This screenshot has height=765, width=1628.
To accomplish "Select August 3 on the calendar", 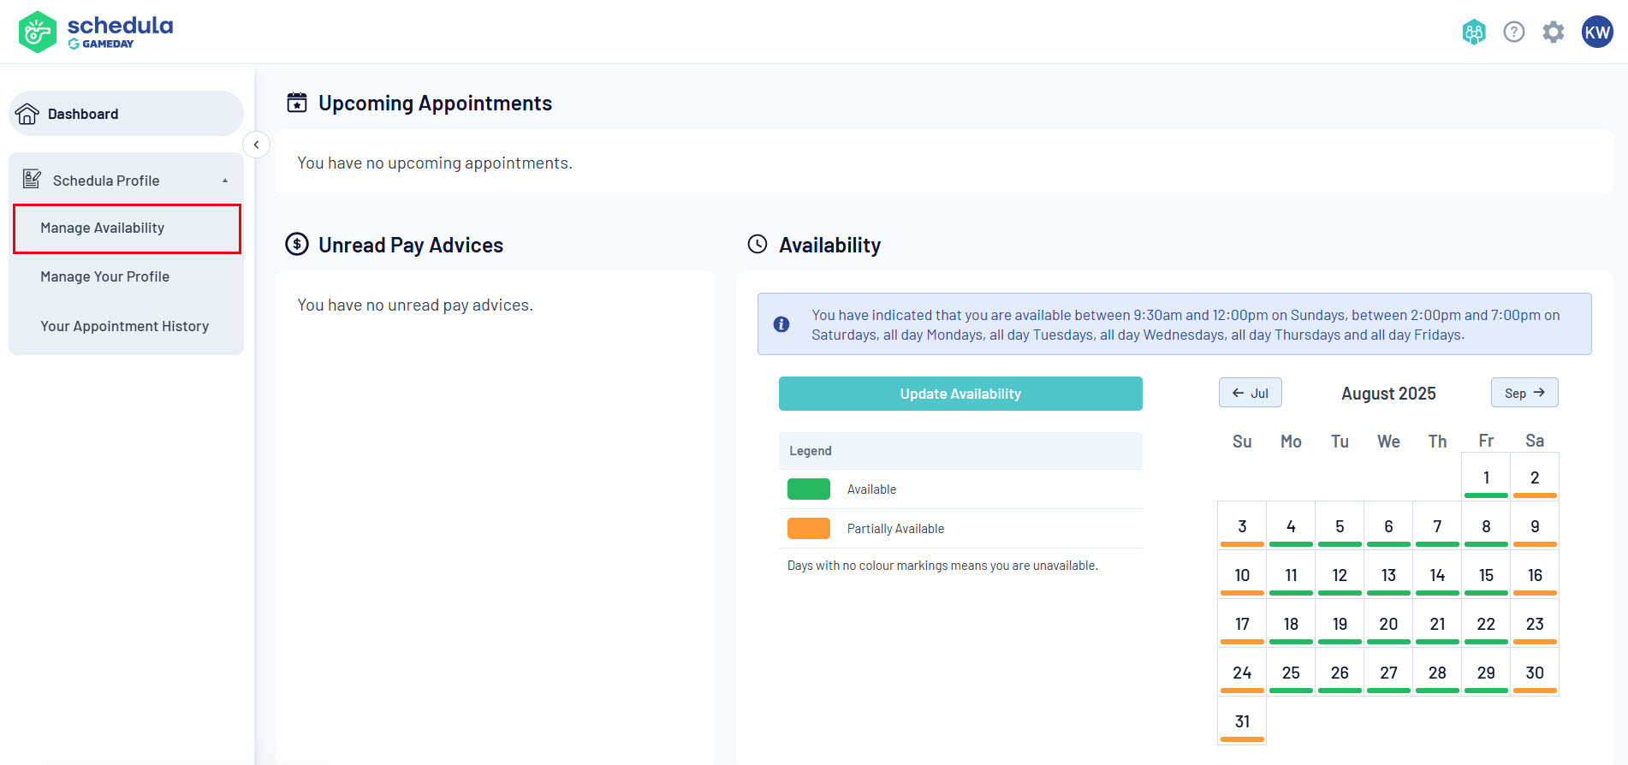I will 1242,526.
